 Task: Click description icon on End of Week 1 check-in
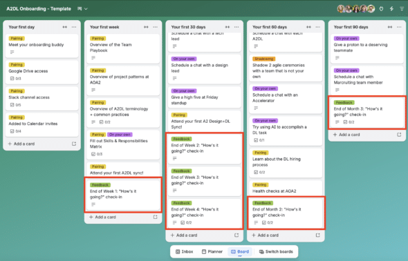click(x=93, y=204)
